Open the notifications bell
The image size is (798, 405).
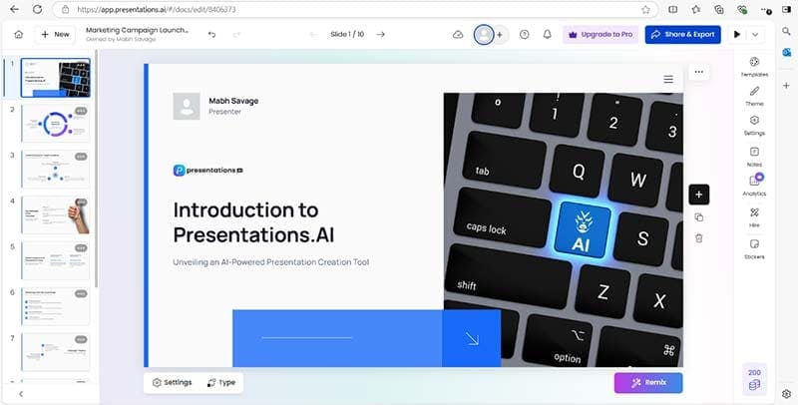click(x=547, y=35)
